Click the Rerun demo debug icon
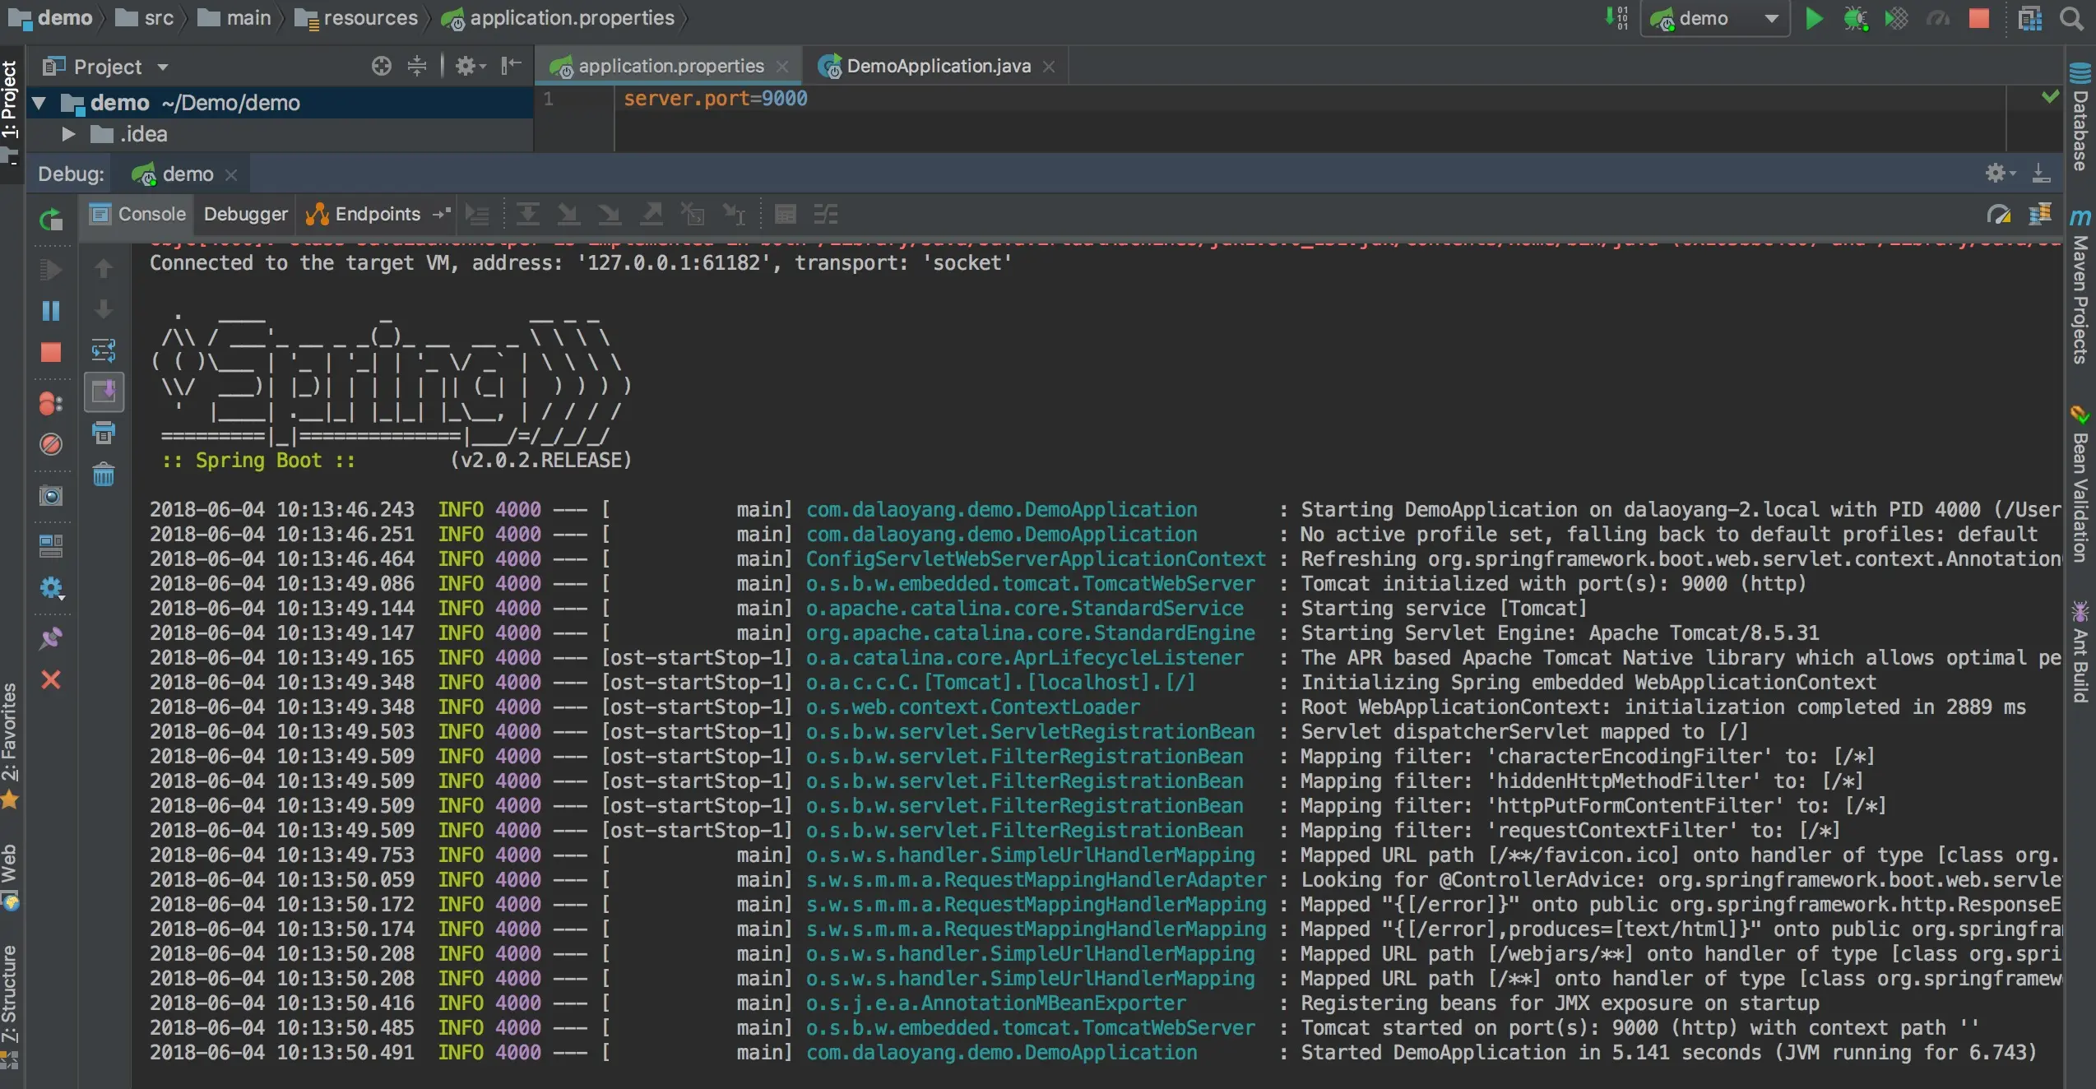 pyautogui.click(x=51, y=220)
